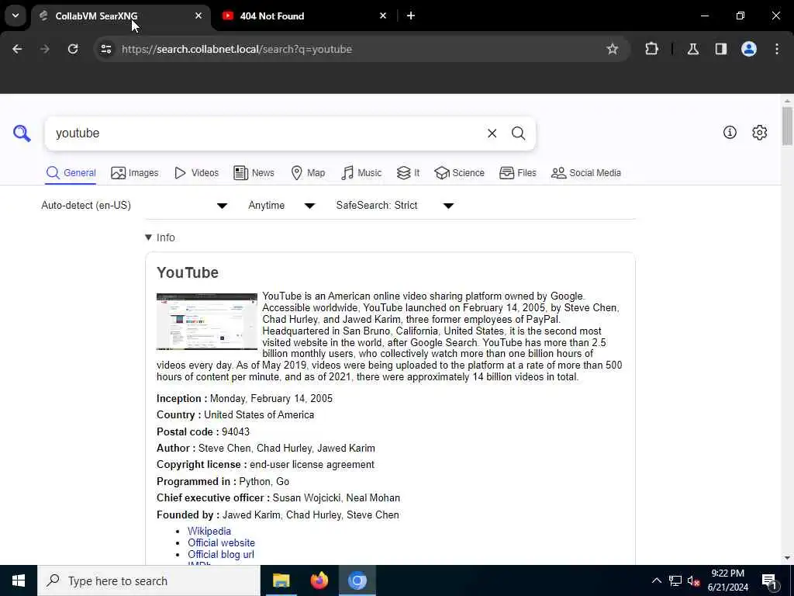
Task: Collapse the Info section
Action: (160, 237)
